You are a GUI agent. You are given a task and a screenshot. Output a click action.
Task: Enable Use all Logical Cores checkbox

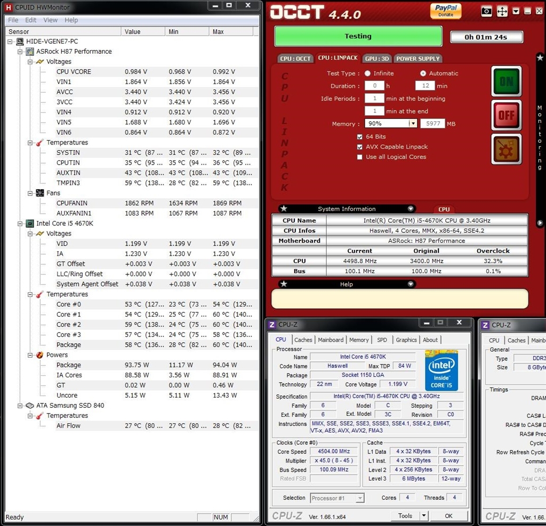point(360,157)
